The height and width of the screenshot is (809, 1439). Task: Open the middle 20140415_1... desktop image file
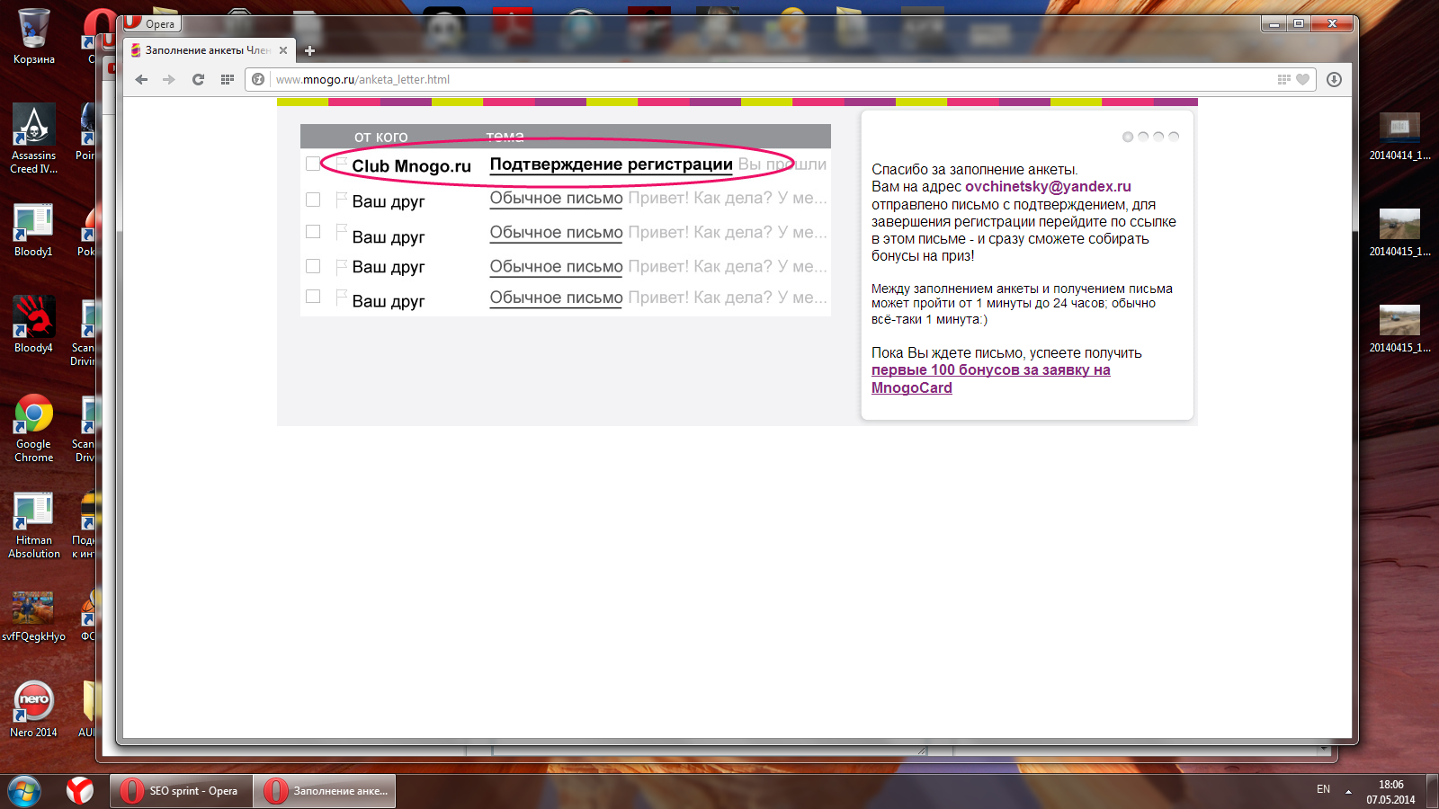pos(1399,233)
